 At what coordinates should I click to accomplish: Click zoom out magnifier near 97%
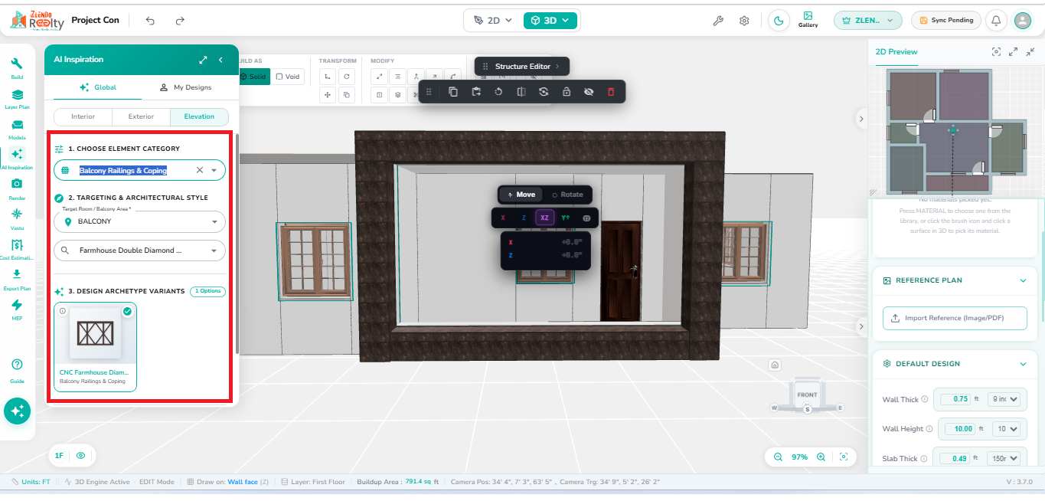pos(778,457)
